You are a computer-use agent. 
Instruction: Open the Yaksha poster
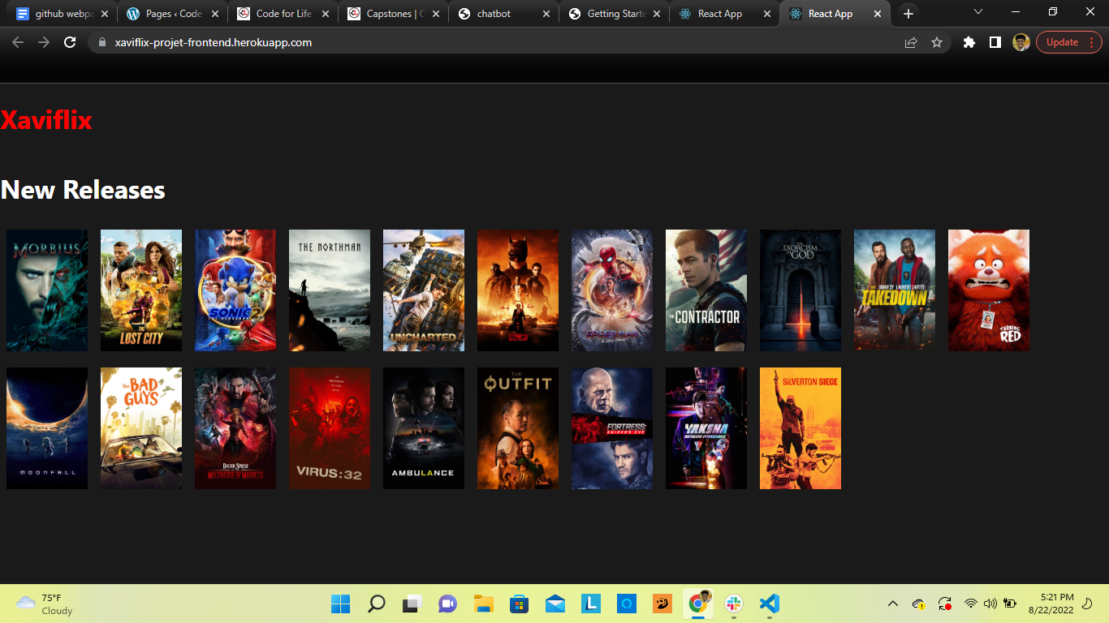(706, 428)
